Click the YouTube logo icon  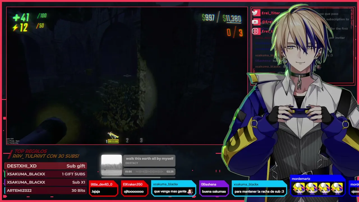255,22
